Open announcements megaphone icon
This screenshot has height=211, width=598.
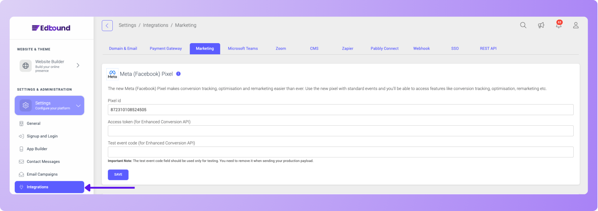[541, 25]
